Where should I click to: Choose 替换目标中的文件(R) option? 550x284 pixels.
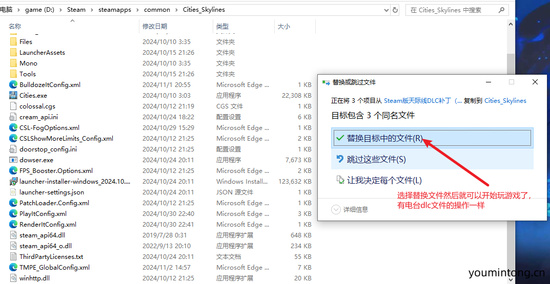tap(433, 138)
